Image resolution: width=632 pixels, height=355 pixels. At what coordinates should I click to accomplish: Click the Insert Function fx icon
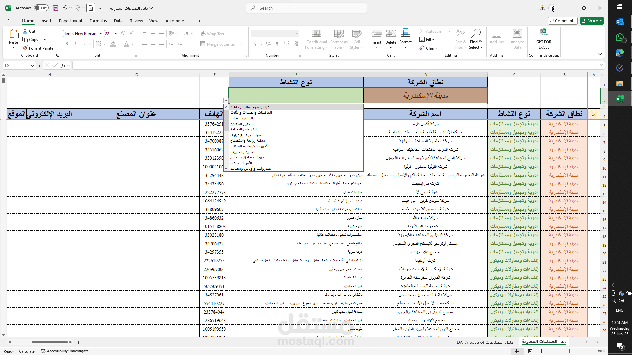tap(63, 65)
